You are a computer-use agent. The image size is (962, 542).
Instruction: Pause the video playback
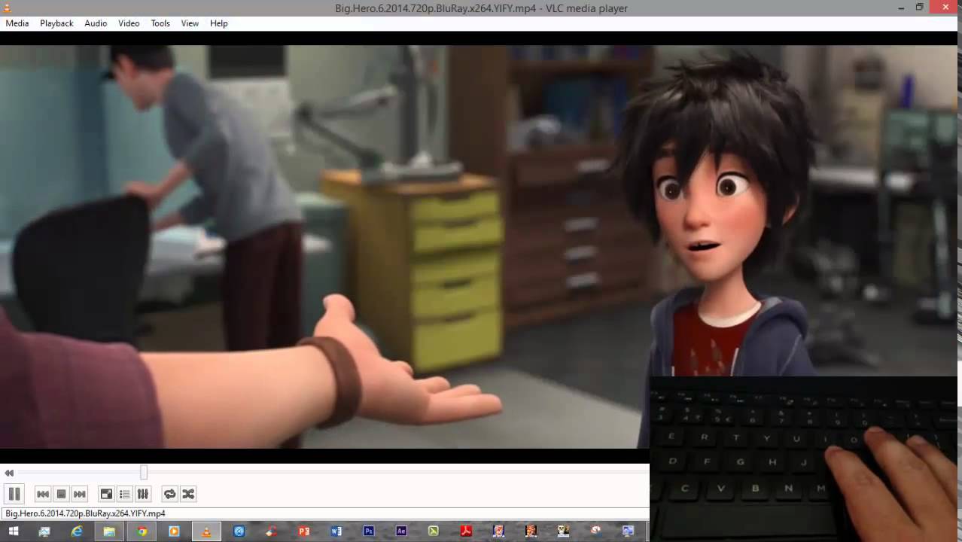coord(14,494)
